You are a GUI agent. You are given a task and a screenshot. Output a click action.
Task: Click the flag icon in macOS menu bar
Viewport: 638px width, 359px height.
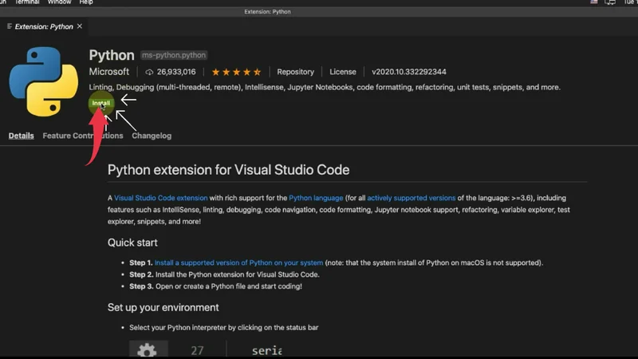click(x=593, y=2)
